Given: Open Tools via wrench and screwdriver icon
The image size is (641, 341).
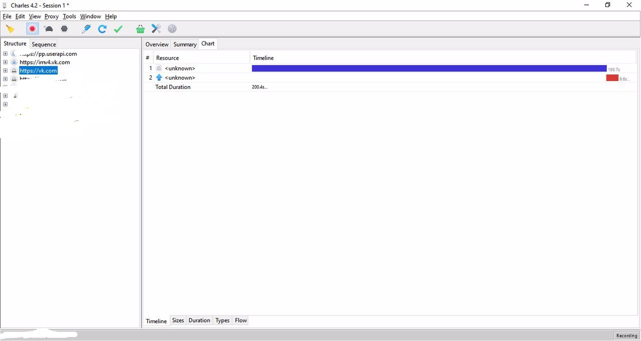Looking at the screenshot, I should [156, 29].
